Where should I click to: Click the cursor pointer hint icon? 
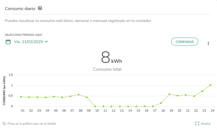pyautogui.click(x=4, y=123)
